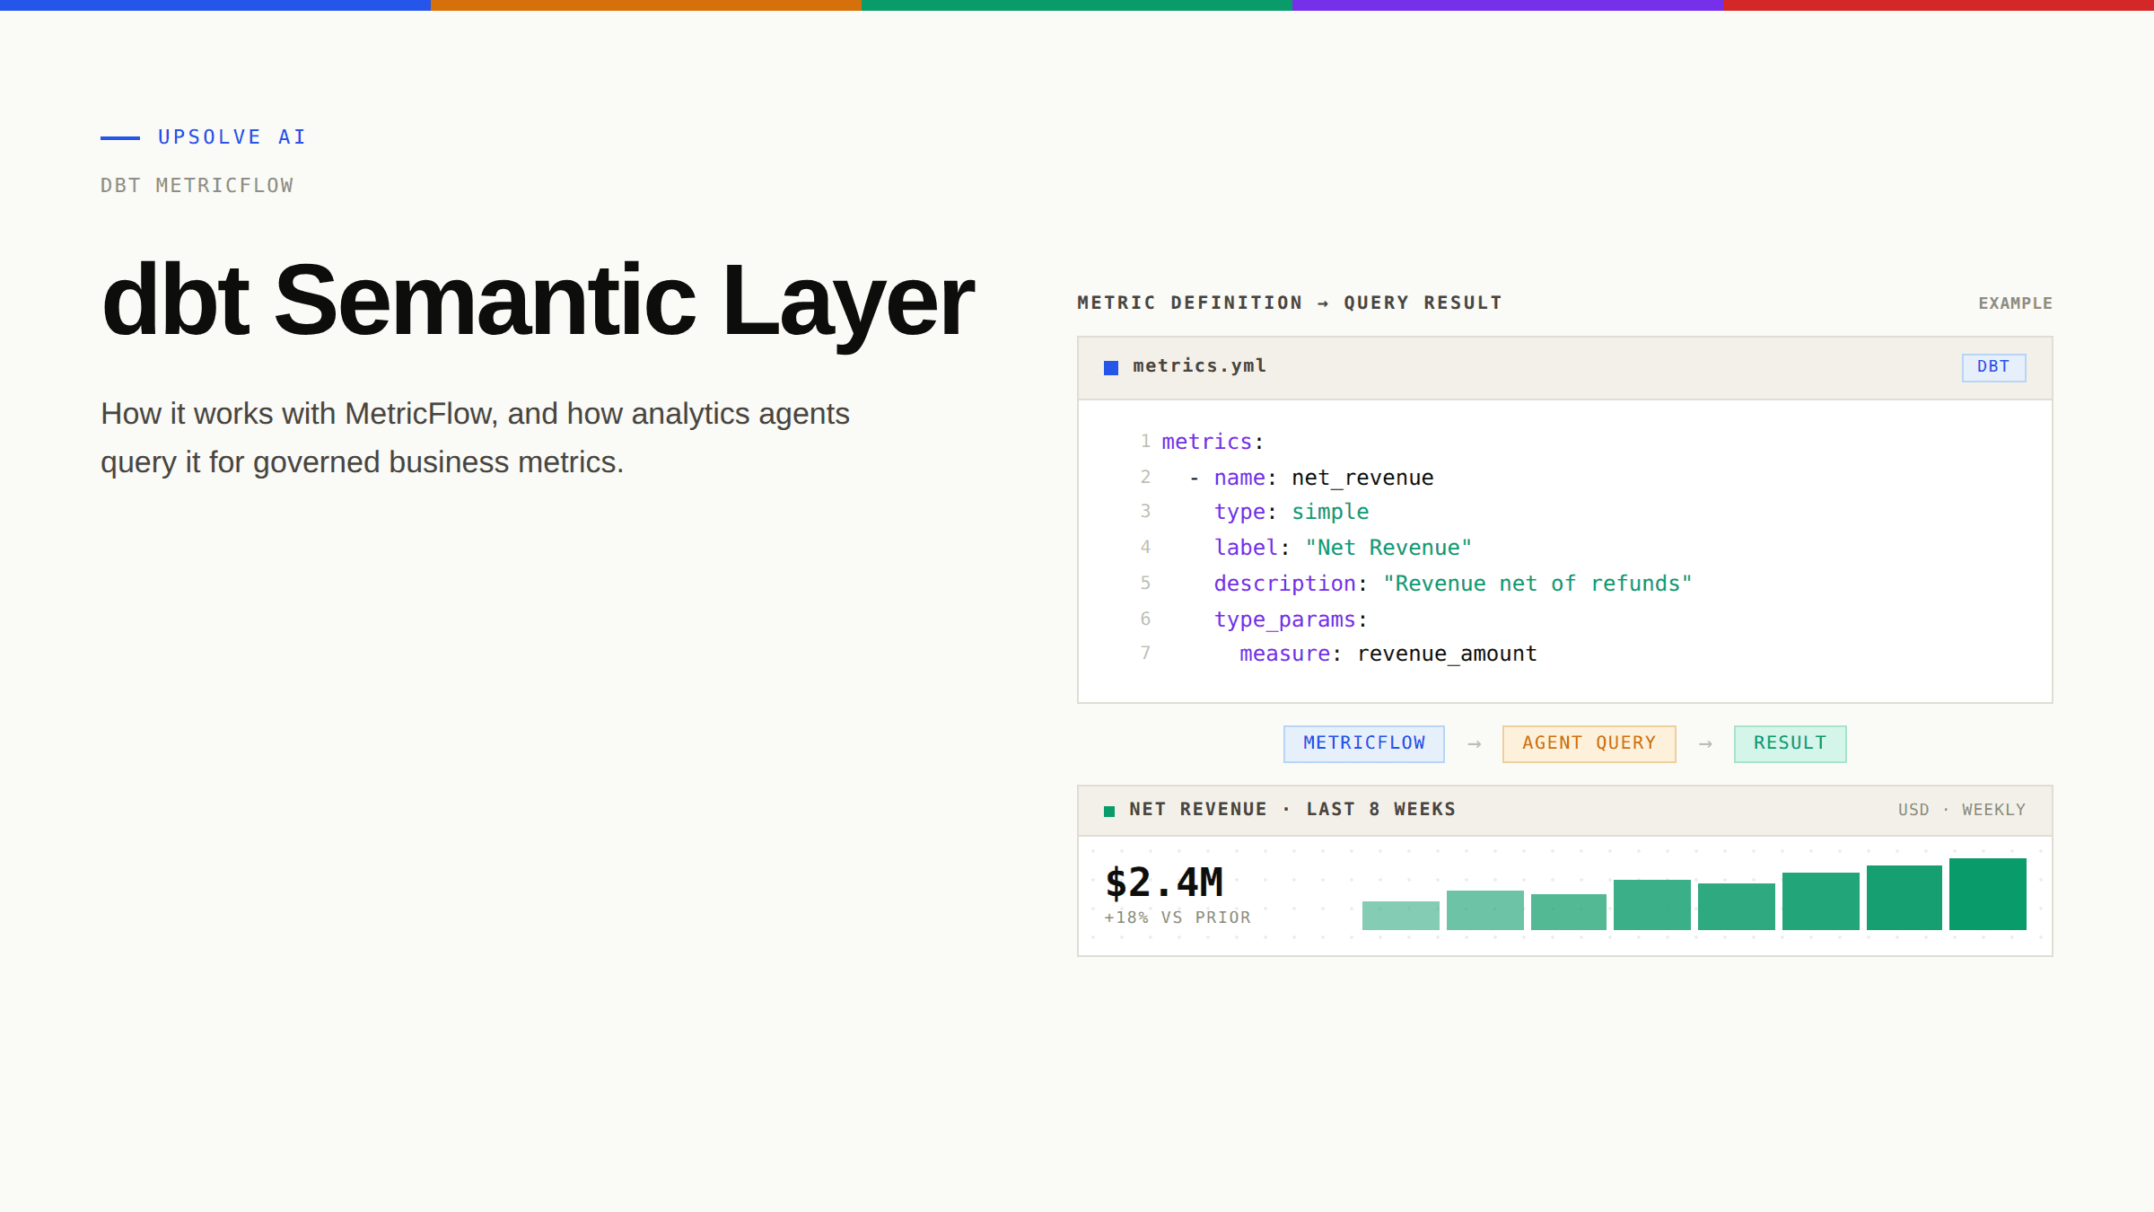Click code line 'metrics:'
Viewport: 2154px width, 1212px height.
[x=1213, y=442]
